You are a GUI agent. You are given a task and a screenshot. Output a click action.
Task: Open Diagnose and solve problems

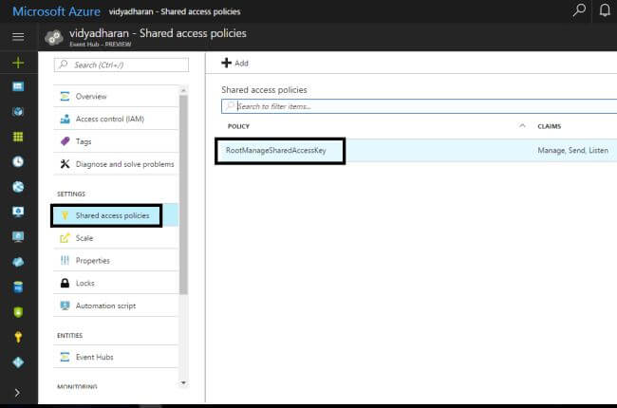pos(116,164)
